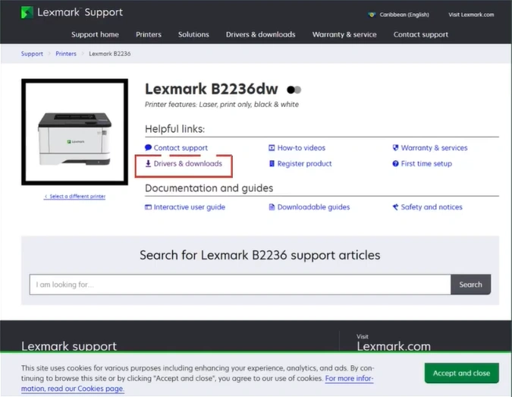Click the Register product icon
The image size is (512, 397).
272,164
